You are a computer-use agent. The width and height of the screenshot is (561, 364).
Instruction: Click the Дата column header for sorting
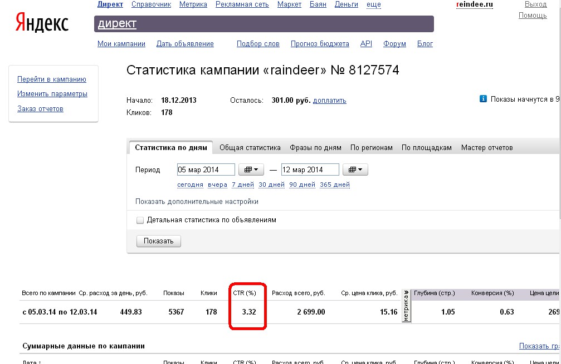point(32,362)
